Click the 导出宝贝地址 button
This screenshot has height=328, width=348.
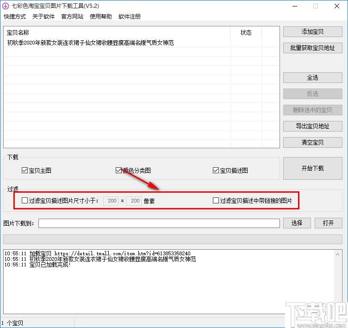pyautogui.click(x=312, y=126)
